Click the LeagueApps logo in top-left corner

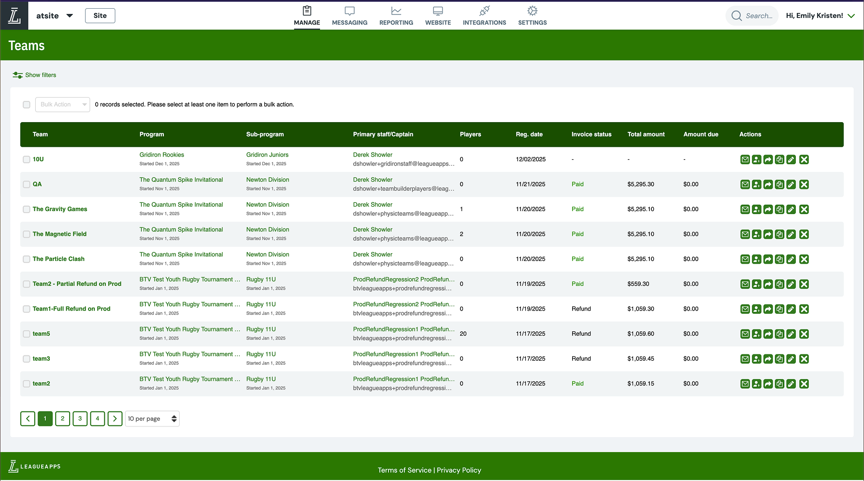(14, 15)
